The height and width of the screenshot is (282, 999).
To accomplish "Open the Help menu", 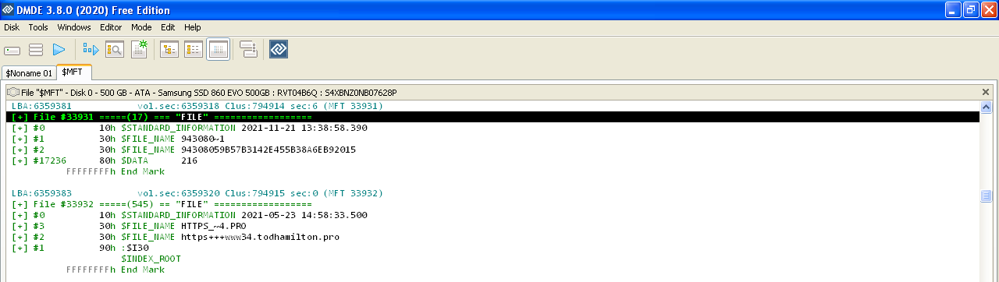I will pos(192,27).
